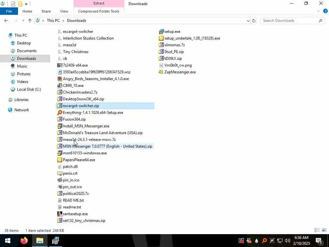Open the notification center icon
The image size is (329, 247).
(319, 241)
